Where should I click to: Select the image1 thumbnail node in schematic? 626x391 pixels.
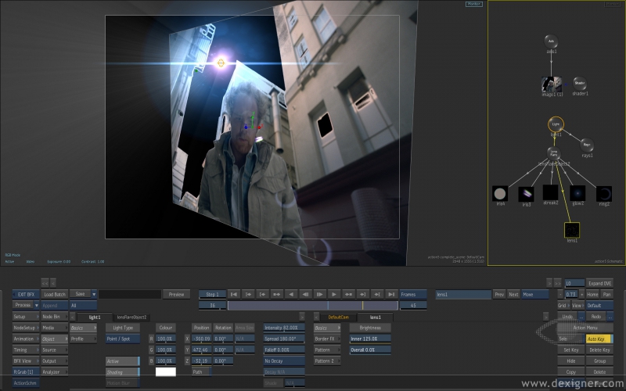tap(552, 84)
